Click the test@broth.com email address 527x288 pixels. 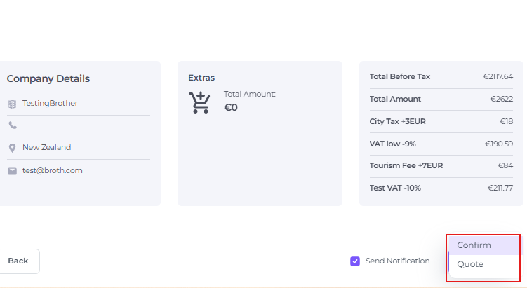52,170
